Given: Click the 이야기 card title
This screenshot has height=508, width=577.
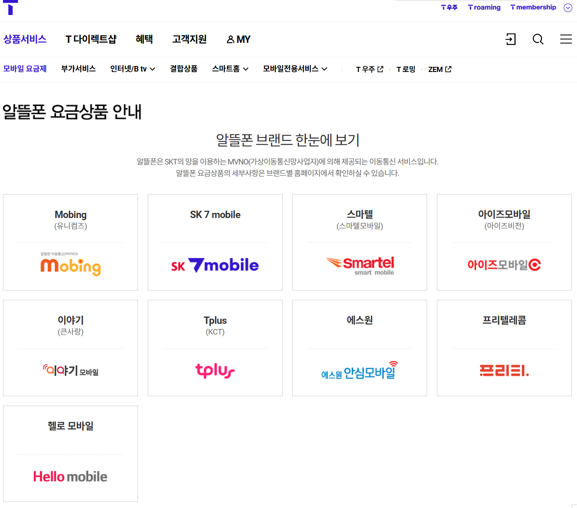Looking at the screenshot, I should (71, 320).
